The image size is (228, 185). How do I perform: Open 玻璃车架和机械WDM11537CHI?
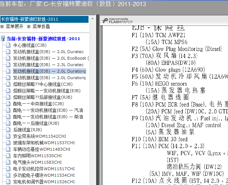click(44, 143)
